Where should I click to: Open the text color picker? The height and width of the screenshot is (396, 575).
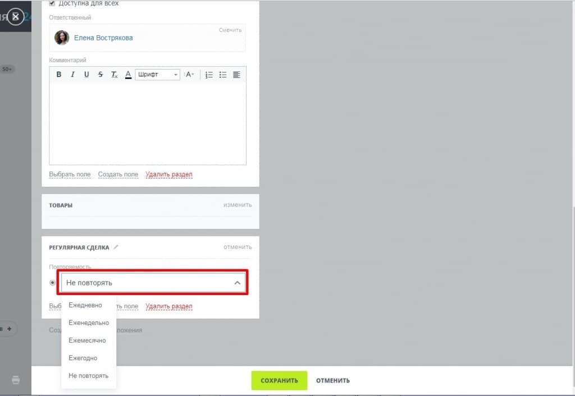(128, 75)
